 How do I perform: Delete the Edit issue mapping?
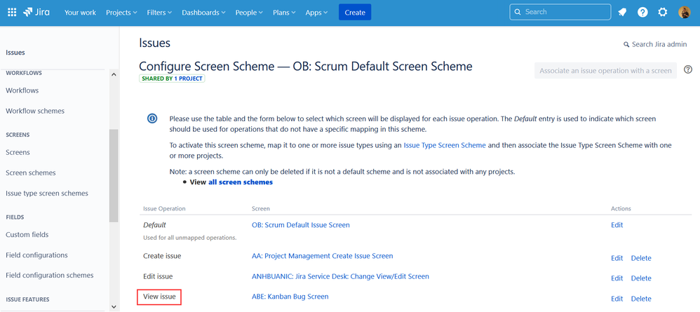point(641,278)
